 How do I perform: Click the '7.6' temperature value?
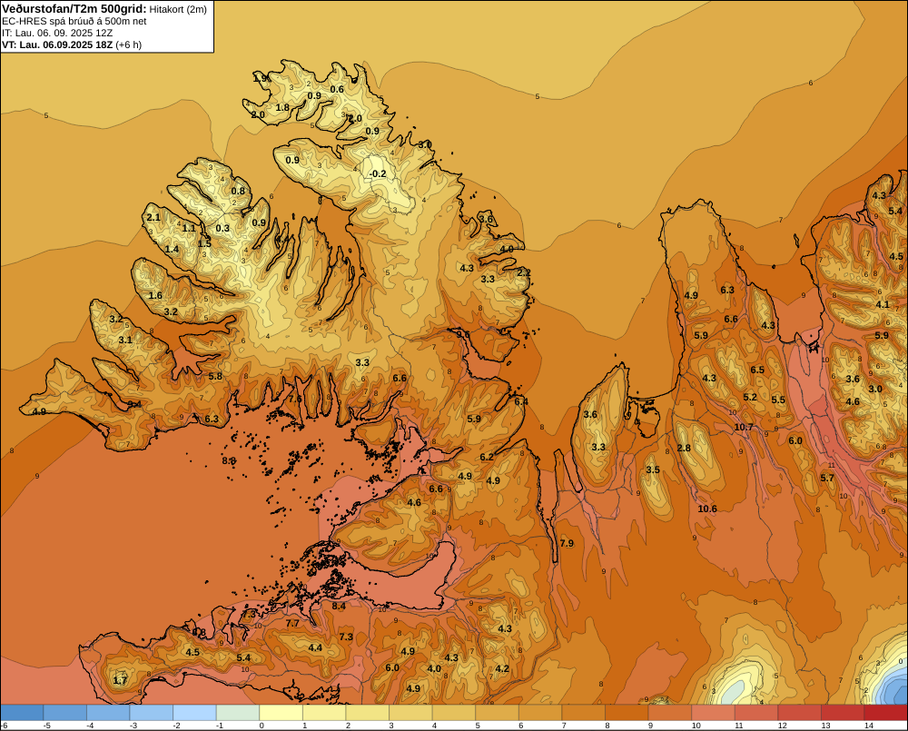[x=295, y=399]
